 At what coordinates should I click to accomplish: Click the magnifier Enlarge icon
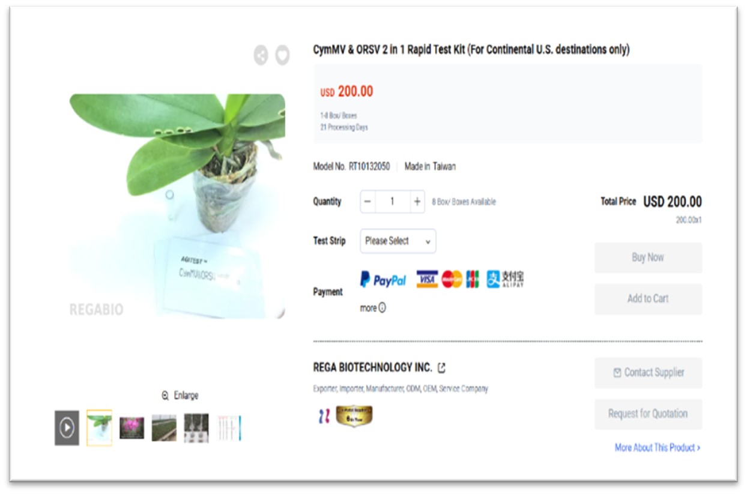click(165, 396)
